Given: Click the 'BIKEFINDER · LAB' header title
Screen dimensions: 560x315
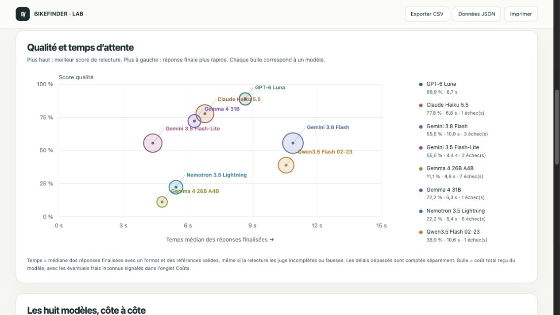Looking at the screenshot, I should (x=59, y=14).
